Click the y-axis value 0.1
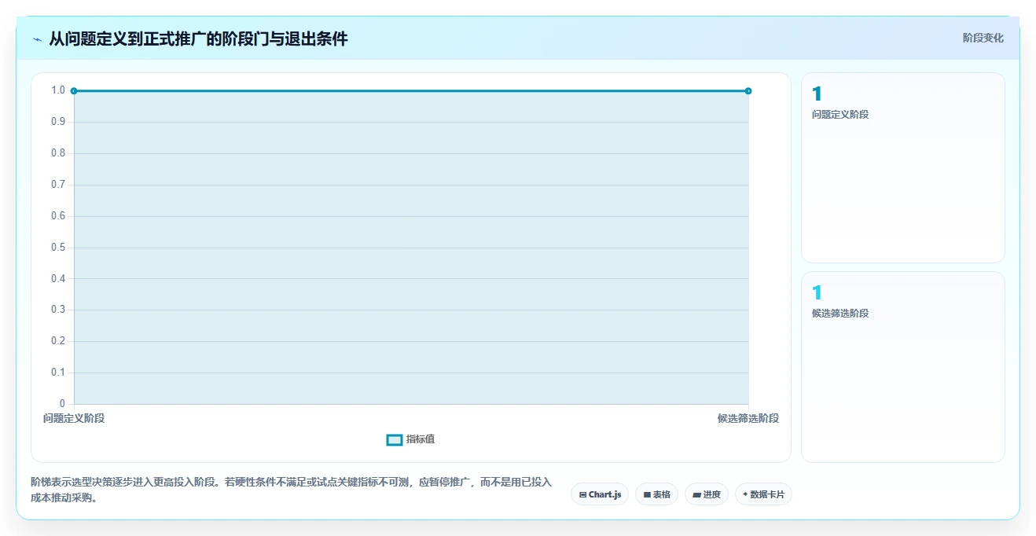 click(58, 373)
